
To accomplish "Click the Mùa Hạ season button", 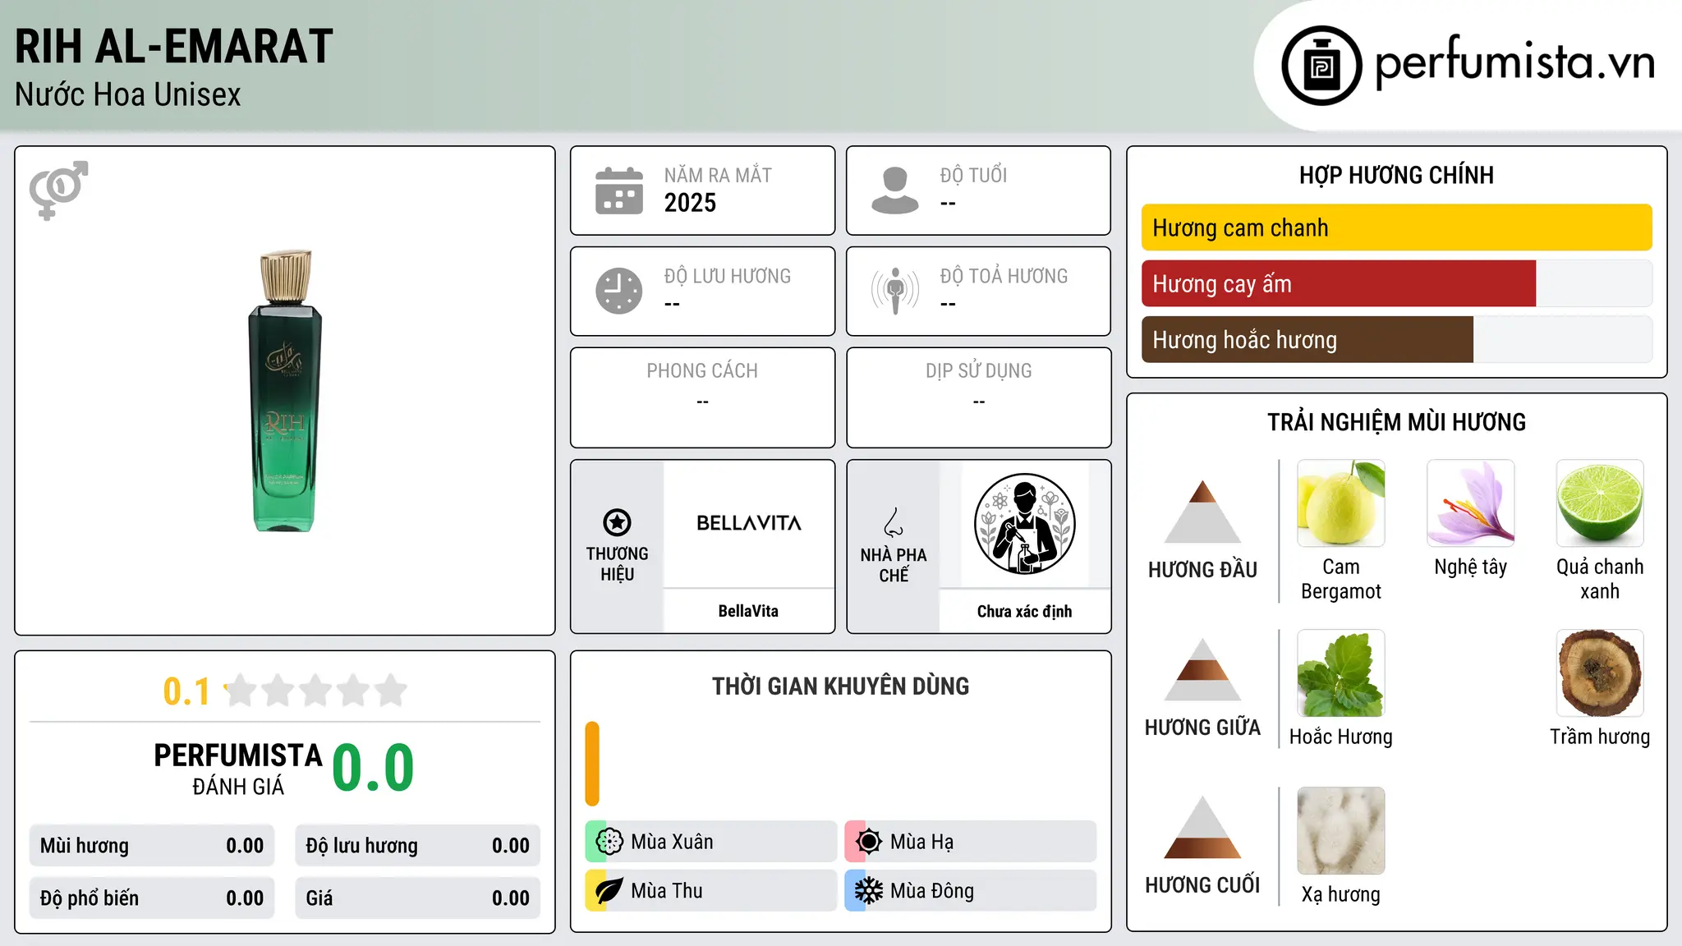I will [x=971, y=842].
